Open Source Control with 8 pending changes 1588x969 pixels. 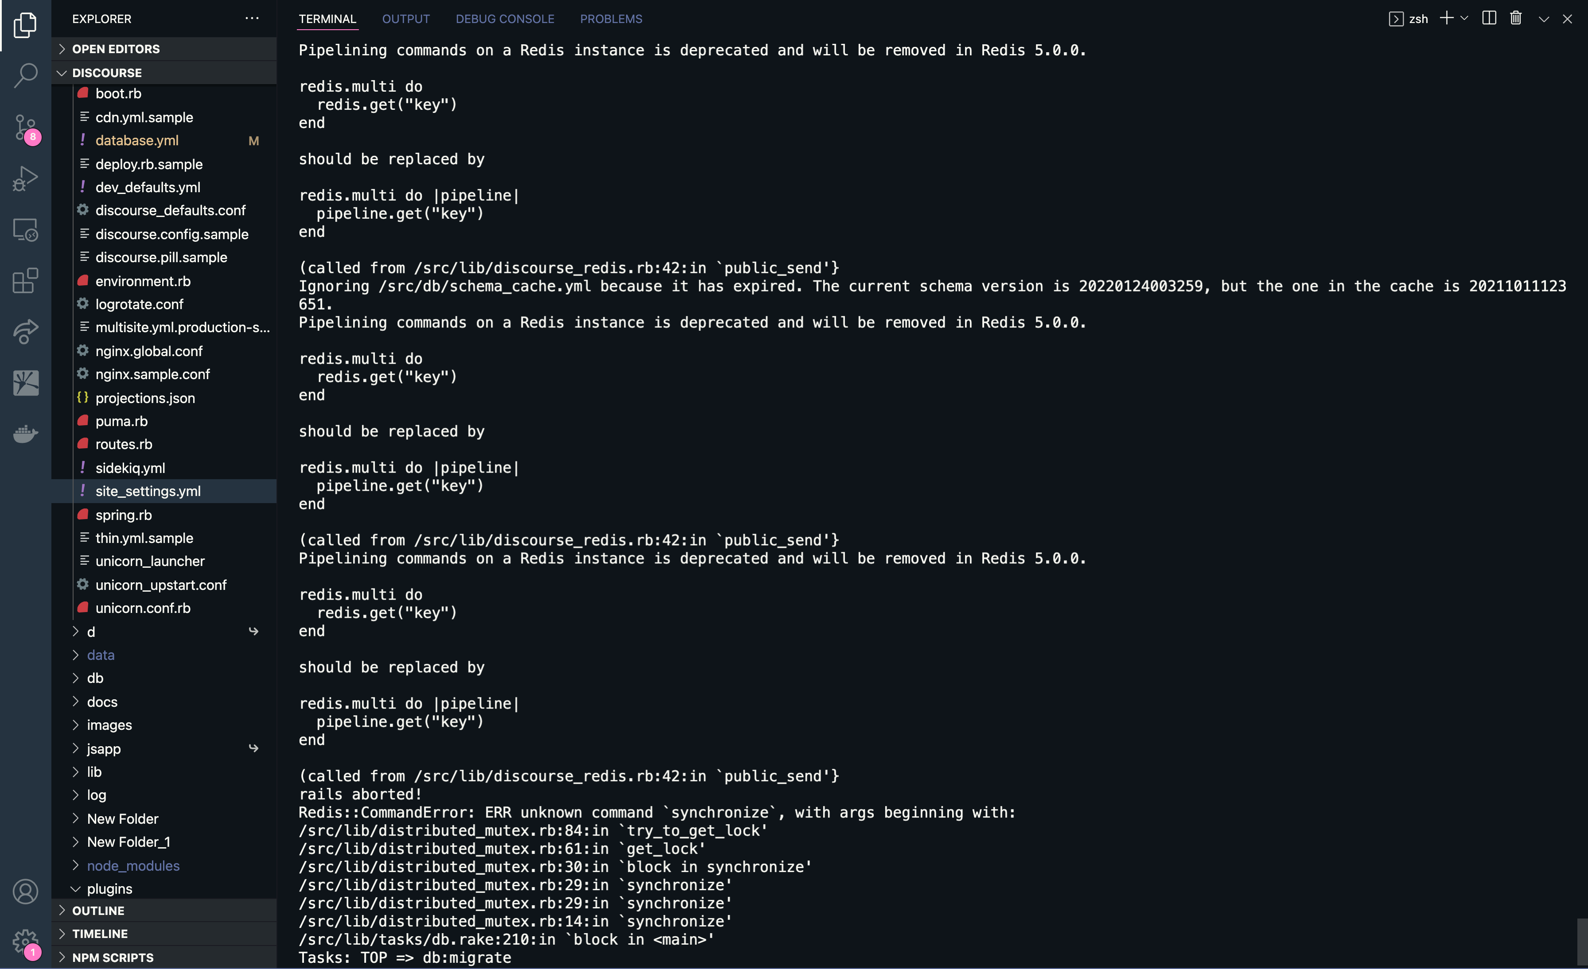(x=25, y=128)
